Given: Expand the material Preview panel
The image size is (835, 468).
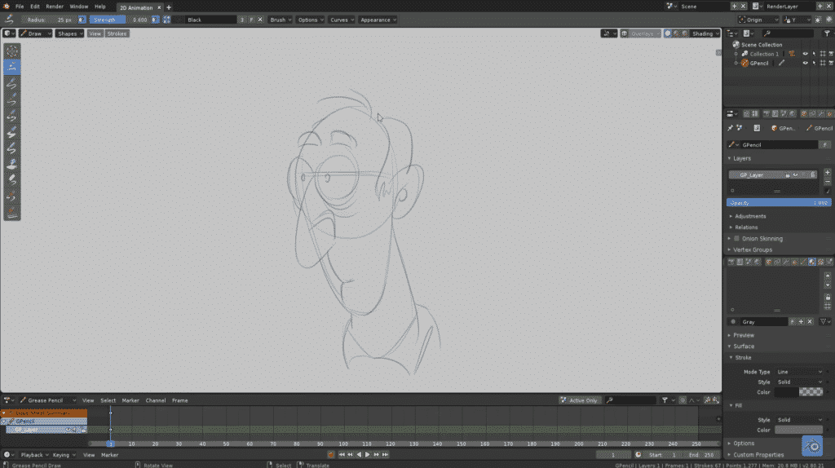Looking at the screenshot, I should tap(743, 335).
